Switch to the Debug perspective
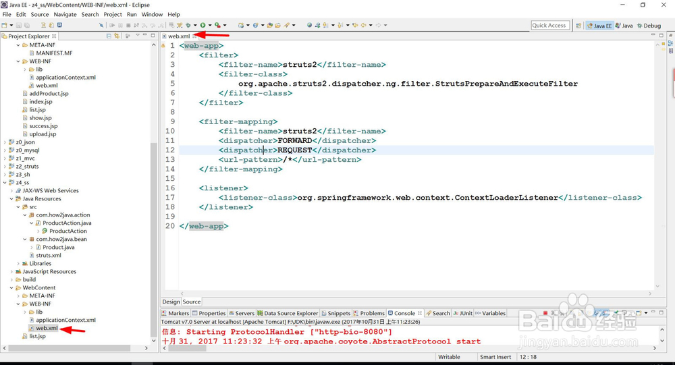The image size is (675, 365). tap(649, 26)
